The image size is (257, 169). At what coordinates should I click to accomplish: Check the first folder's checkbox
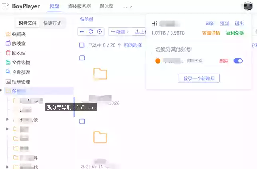pos(82,58)
